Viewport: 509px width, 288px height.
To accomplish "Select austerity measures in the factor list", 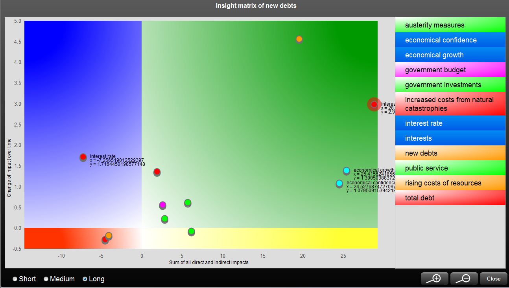I will (x=450, y=25).
